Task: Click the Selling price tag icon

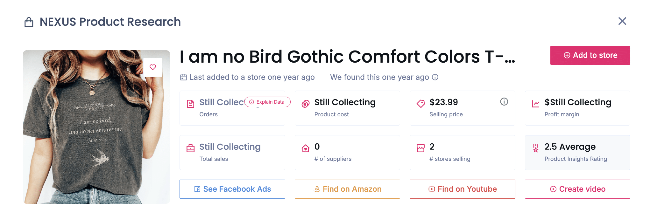Action: click(420, 104)
